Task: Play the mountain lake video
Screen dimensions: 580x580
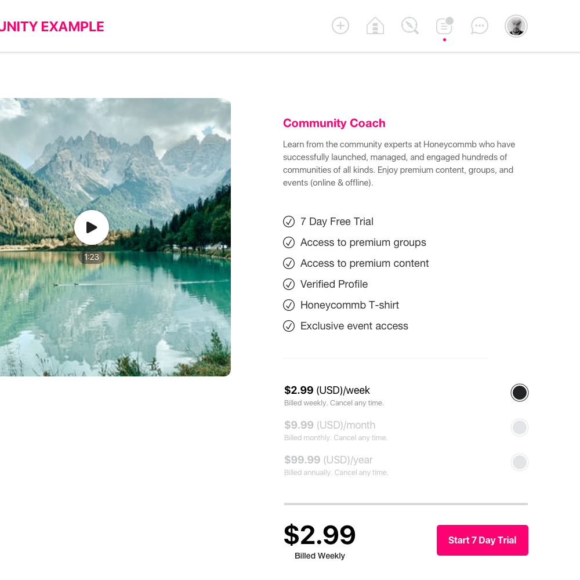Action: coord(92,227)
